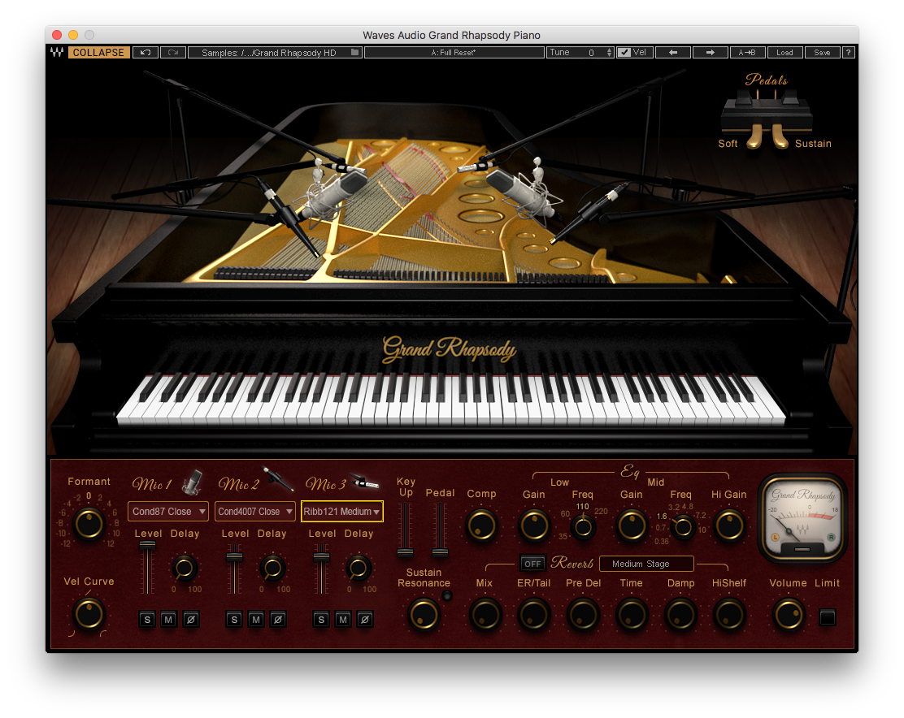Click the Vel Curve knob
This screenshot has height=718, width=904.
point(89,614)
